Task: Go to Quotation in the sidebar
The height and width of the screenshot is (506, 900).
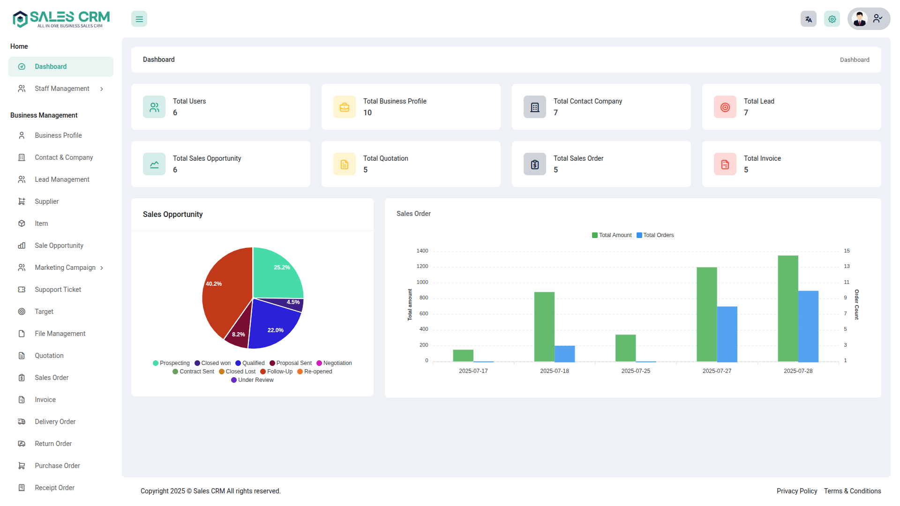Action: click(49, 356)
